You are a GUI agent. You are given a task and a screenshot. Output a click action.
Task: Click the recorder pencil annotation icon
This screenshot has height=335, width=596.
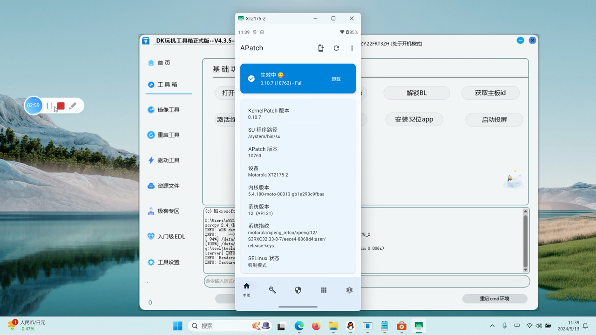73,106
